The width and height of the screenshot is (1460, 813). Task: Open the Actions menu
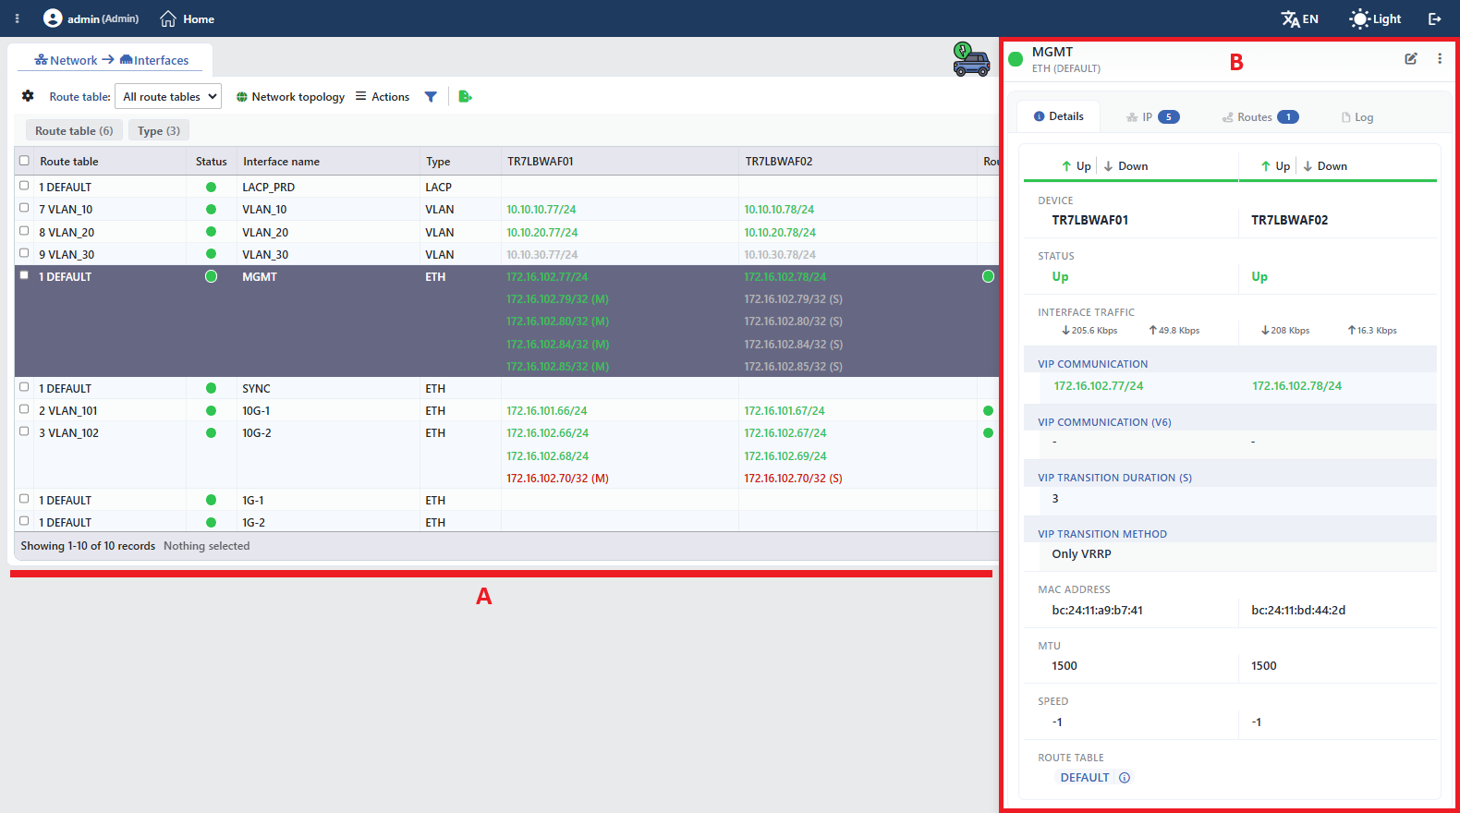(x=383, y=97)
